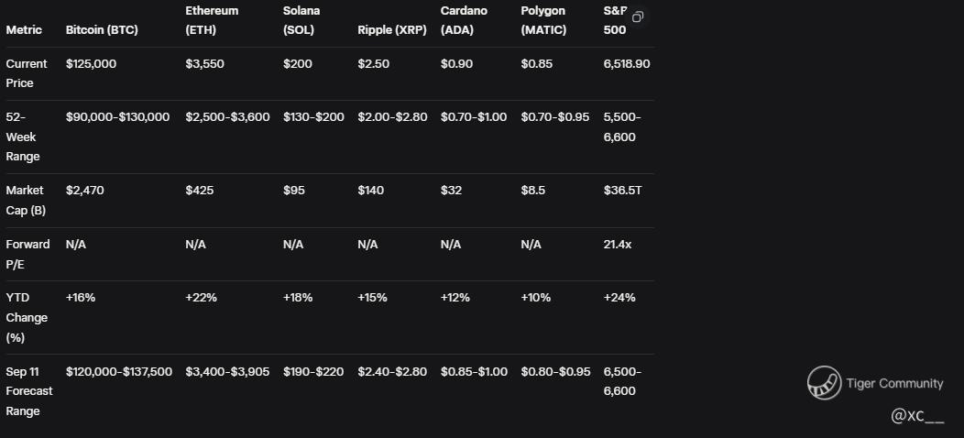Select the Ripple 52-week range $2.00-$2.80 cell
The image size is (964, 438).
pyautogui.click(x=392, y=117)
